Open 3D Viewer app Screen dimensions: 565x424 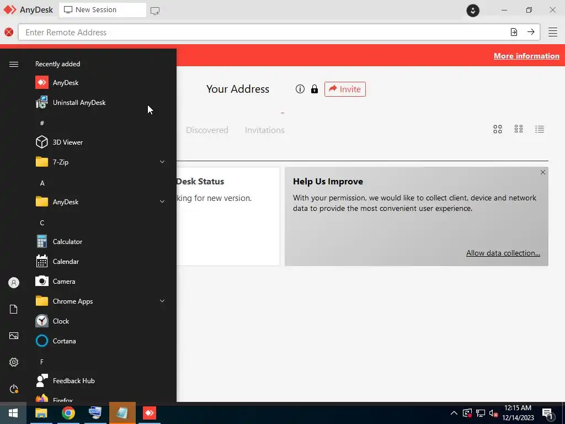coord(101,142)
